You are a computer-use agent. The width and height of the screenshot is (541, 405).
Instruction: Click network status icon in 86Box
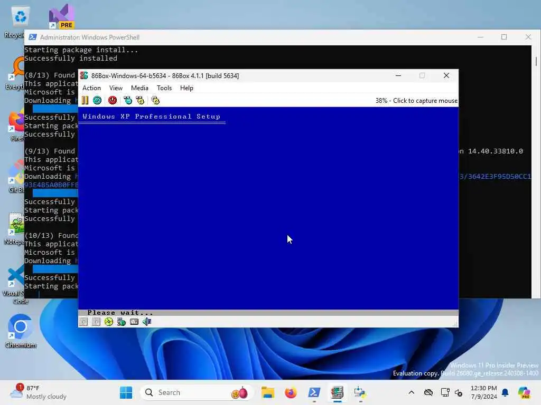point(122,322)
